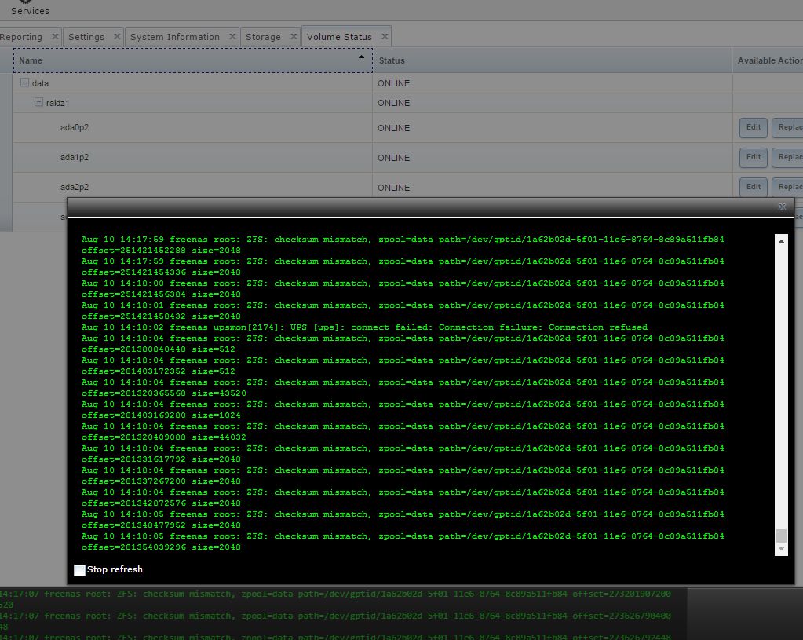Click Edit for ada1p2
Image resolution: width=803 pixels, height=640 pixels.
pyautogui.click(x=754, y=157)
